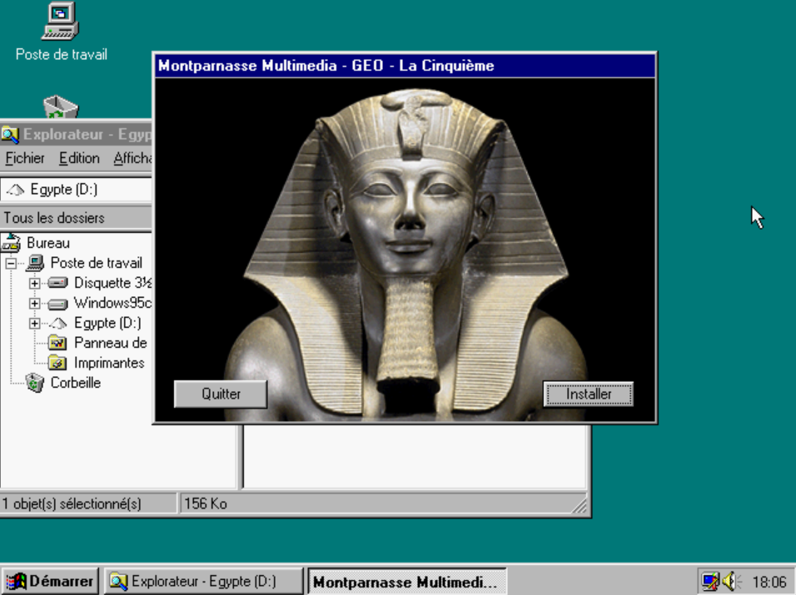Open the Fichier menu in Explorateur
Image resolution: width=796 pixels, height=595 pixels.
(x=25, y=158)
